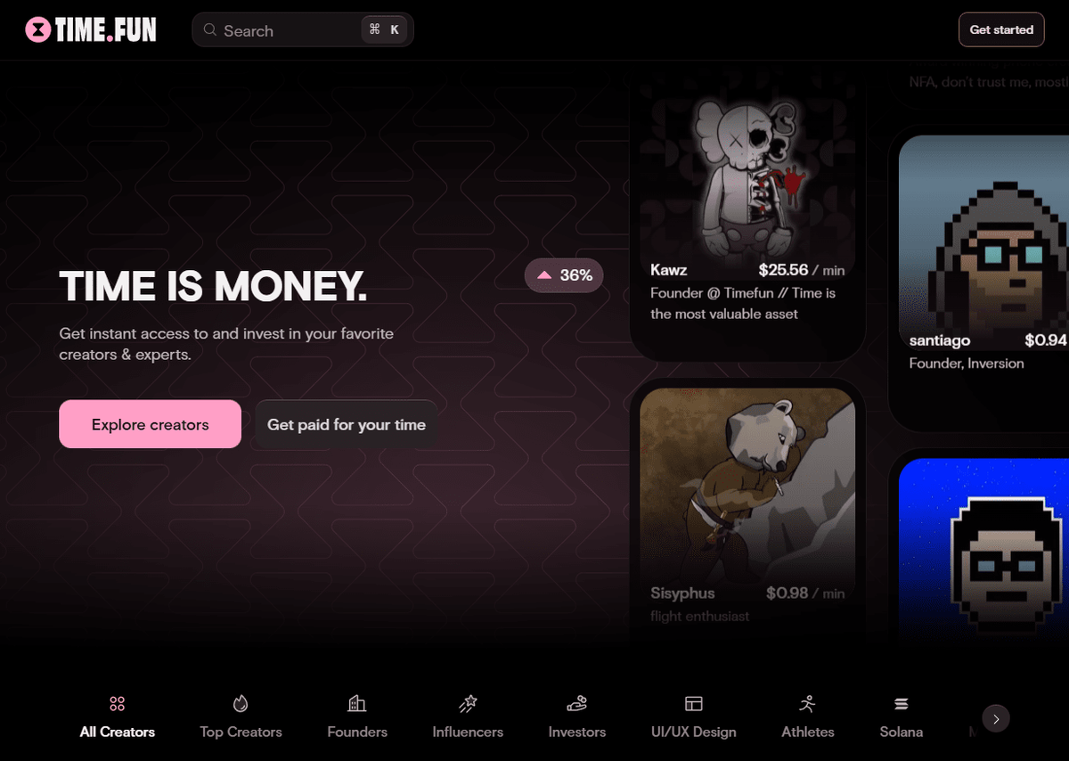Image resolution: width=1069 pixels, height=761 pixels.
Task: Click the magnifier icon in search bar
Action: (210, 30)
